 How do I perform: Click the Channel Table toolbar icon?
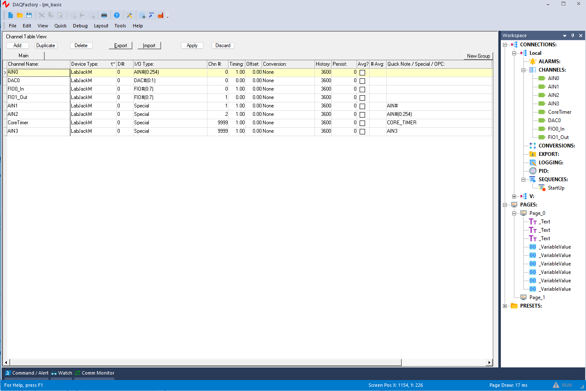(143, 15)
